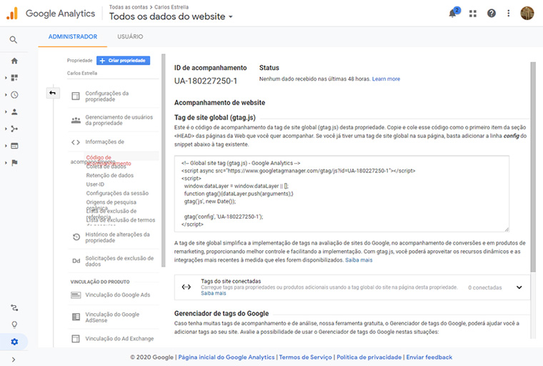Image resolution: width=543 pixels, height=366 pixels.
Task: Follow Saiba mais link after gtag description
Action: click(359, 260)
